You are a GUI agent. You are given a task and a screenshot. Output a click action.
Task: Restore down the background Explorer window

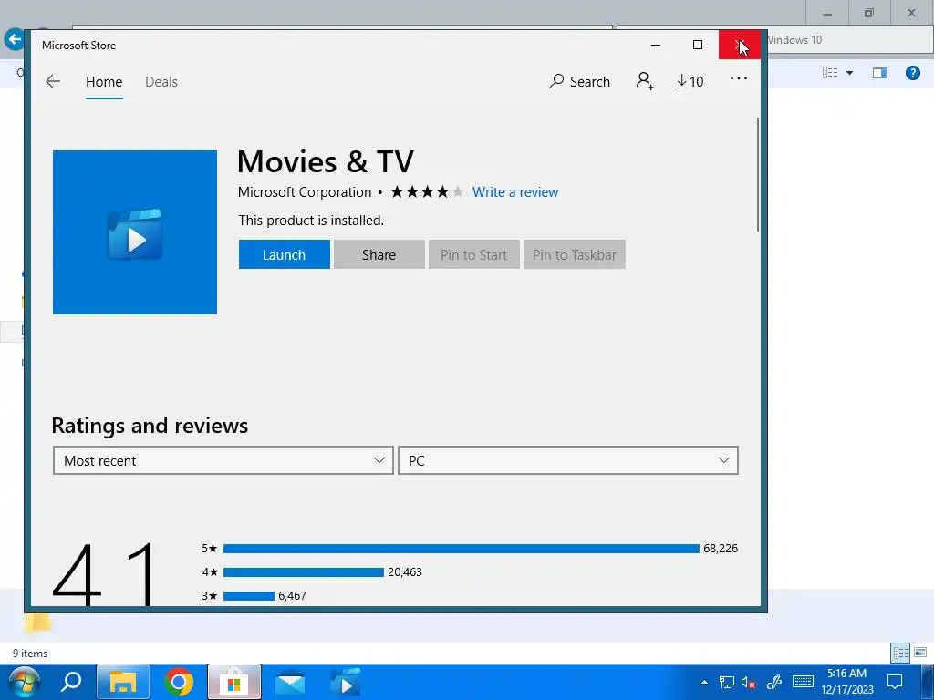pos(869,13)
